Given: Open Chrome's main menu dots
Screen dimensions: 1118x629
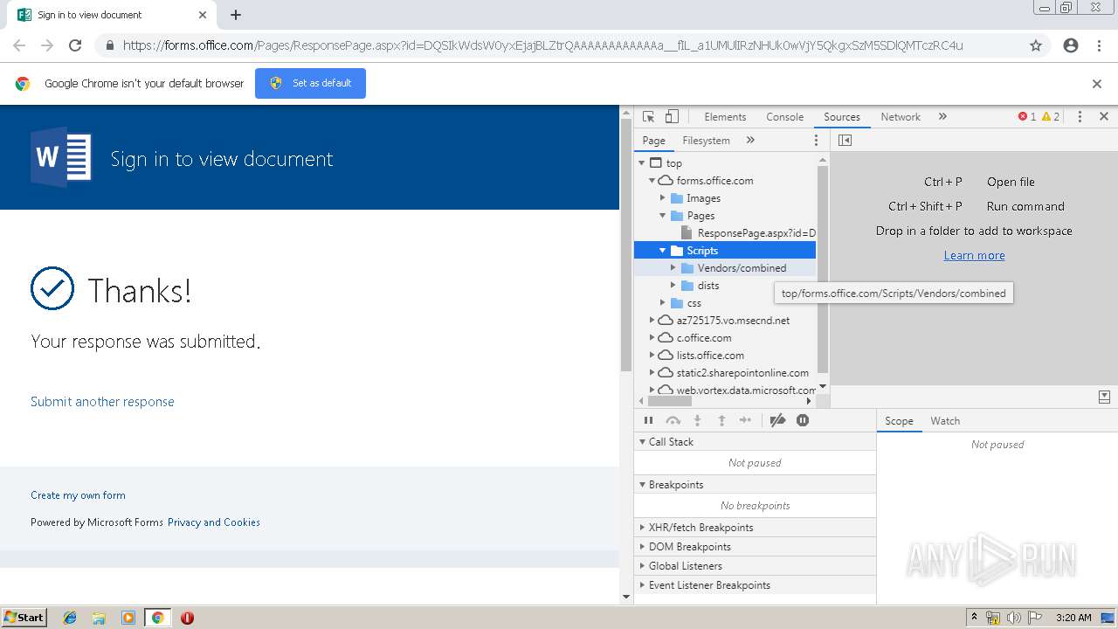Looking at the screenshot, I should click(1099, 45).
